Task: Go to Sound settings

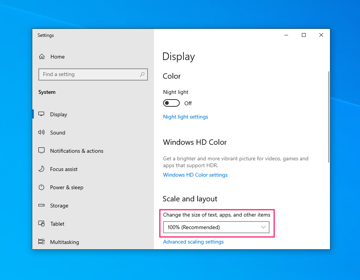Action: (93, 133)
